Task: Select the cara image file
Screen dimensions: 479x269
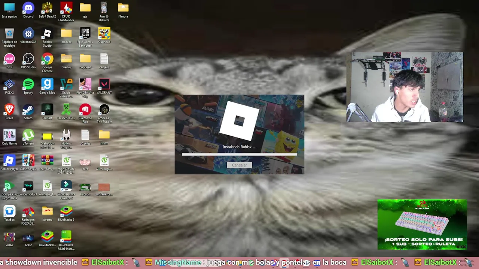Action: click(85, 163)
